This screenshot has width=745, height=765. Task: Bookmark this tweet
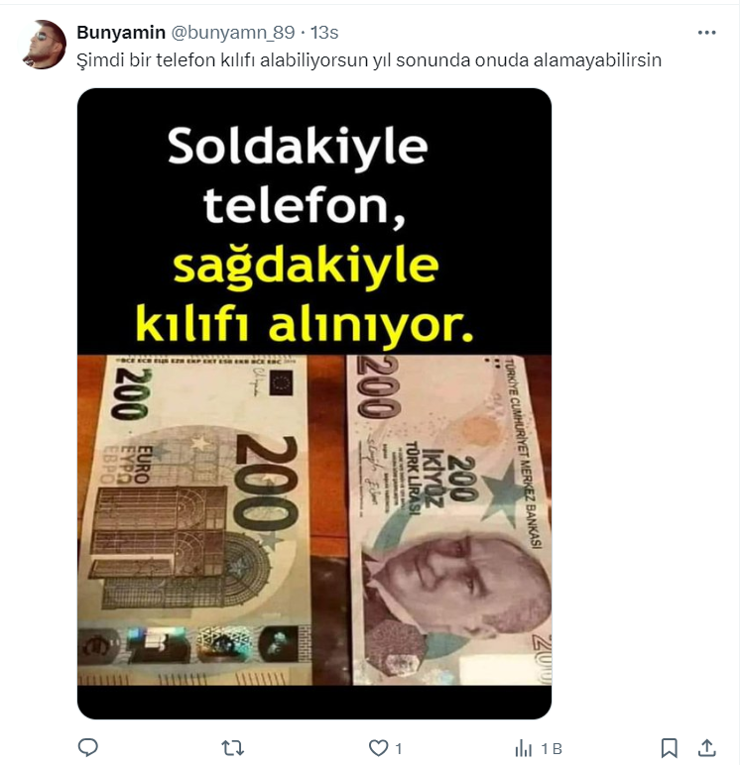669,747
